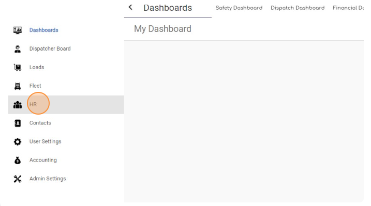Open the Dashboards monitor icon
The image size is (371, 206).
click(x=18, y=30)
